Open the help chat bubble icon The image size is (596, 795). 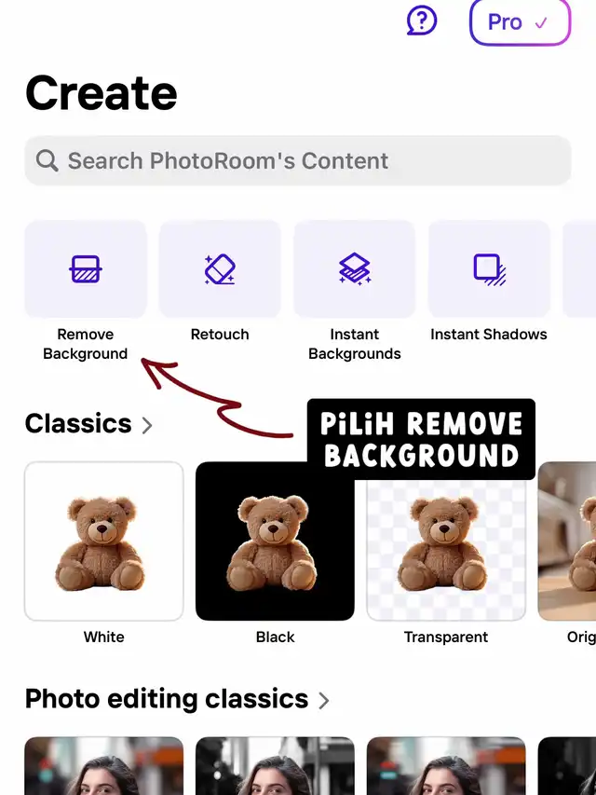422,21
